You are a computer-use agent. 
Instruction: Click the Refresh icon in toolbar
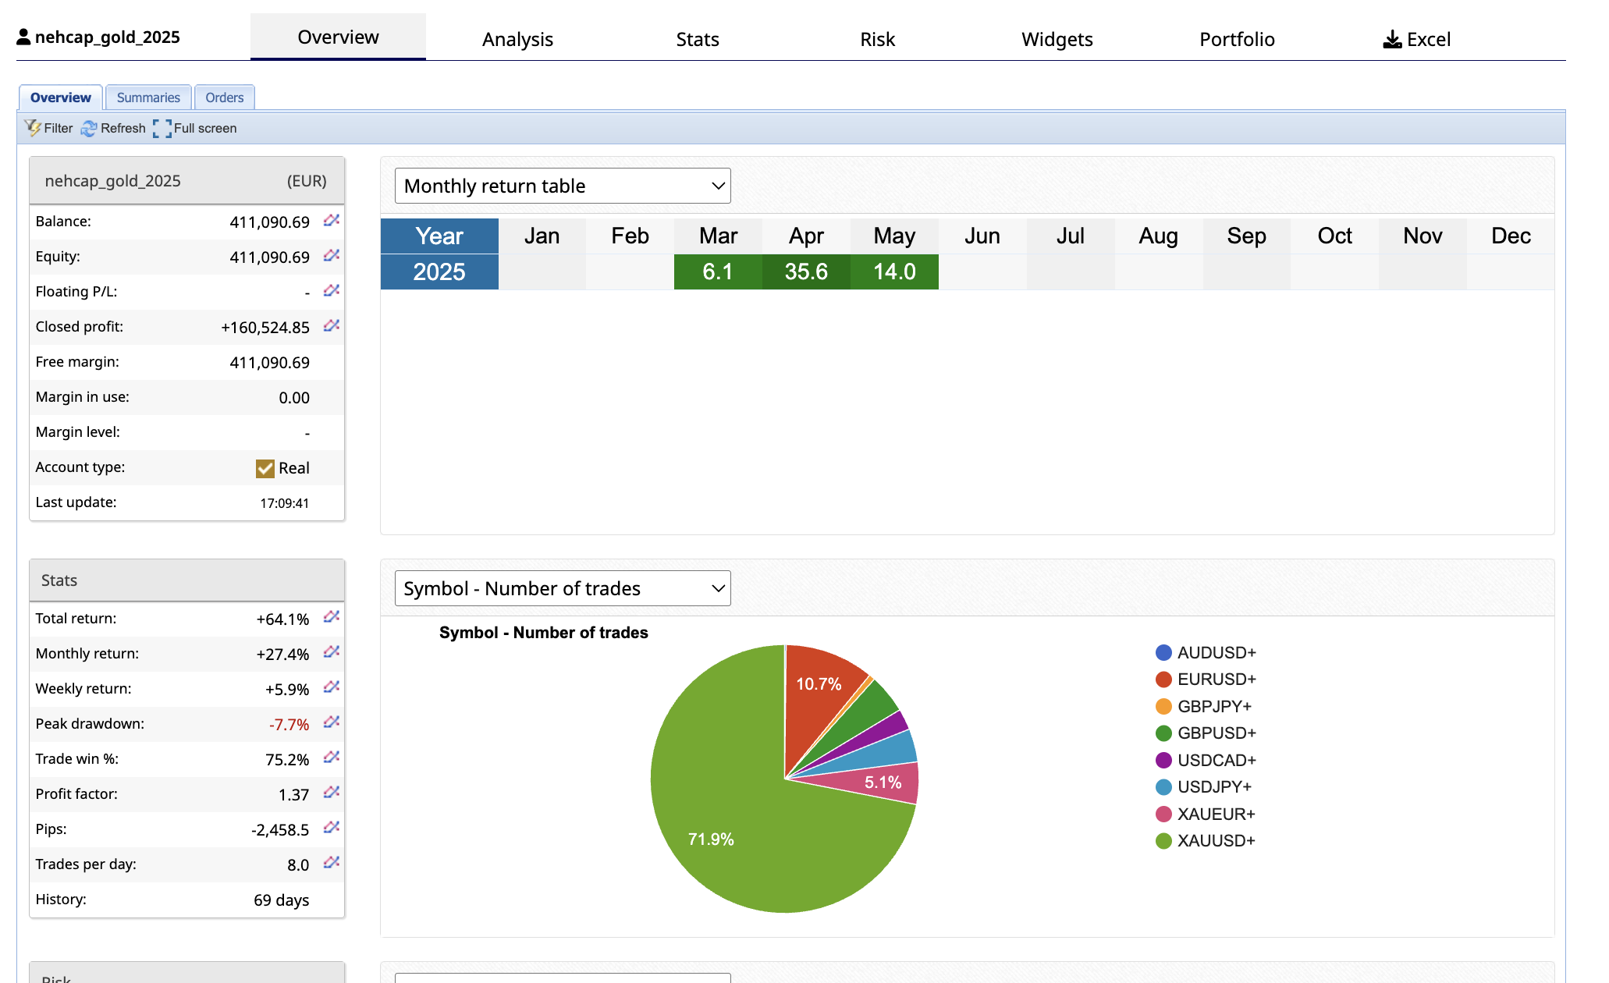[89, 128]
